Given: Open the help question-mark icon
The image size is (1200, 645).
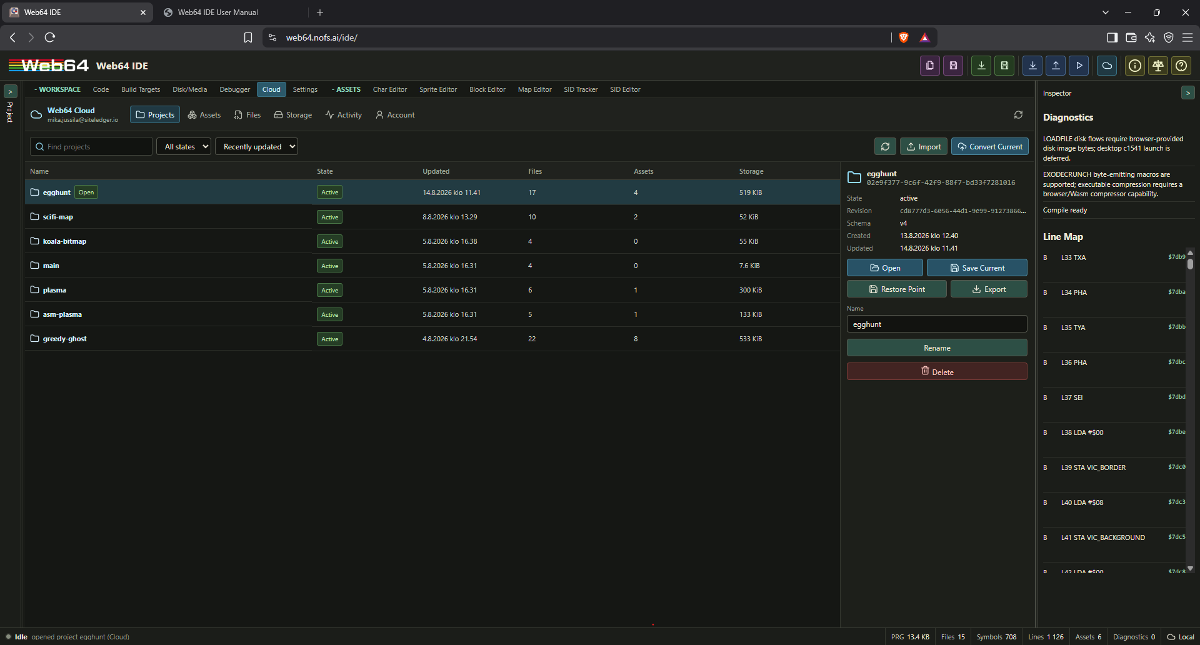Looking at the screenshot, I should click(x=1181, y=66).
